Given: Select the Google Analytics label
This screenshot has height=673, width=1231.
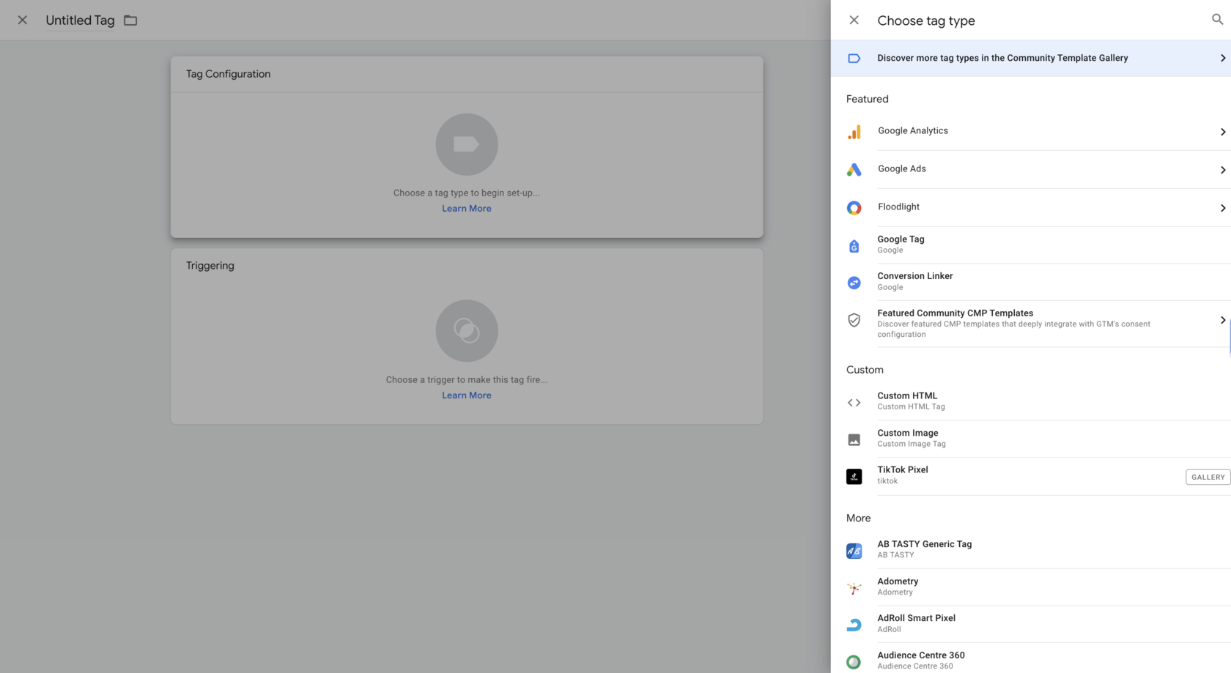Looking at the screenshot, I should (913, 131).
